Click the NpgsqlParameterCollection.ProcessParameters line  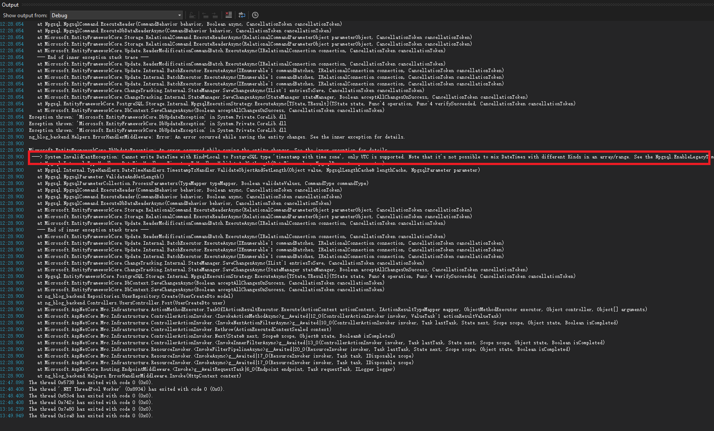coord(203,184)
